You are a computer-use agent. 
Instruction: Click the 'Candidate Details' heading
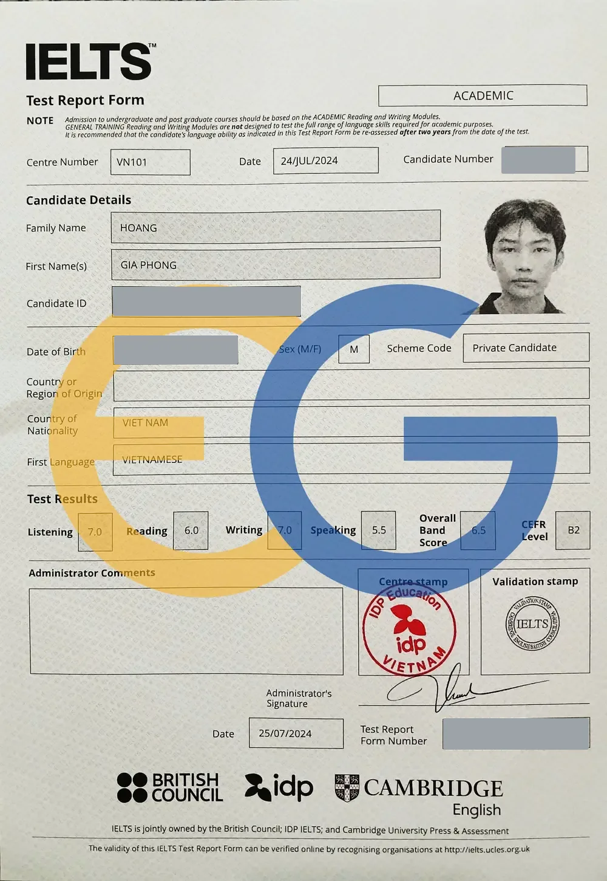tap(78, 200)
